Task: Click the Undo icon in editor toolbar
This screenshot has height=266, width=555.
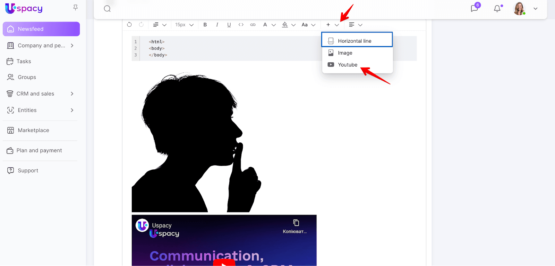Action: 129,25
